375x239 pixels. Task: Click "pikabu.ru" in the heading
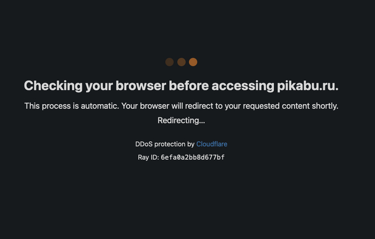[x=307, y=86]
